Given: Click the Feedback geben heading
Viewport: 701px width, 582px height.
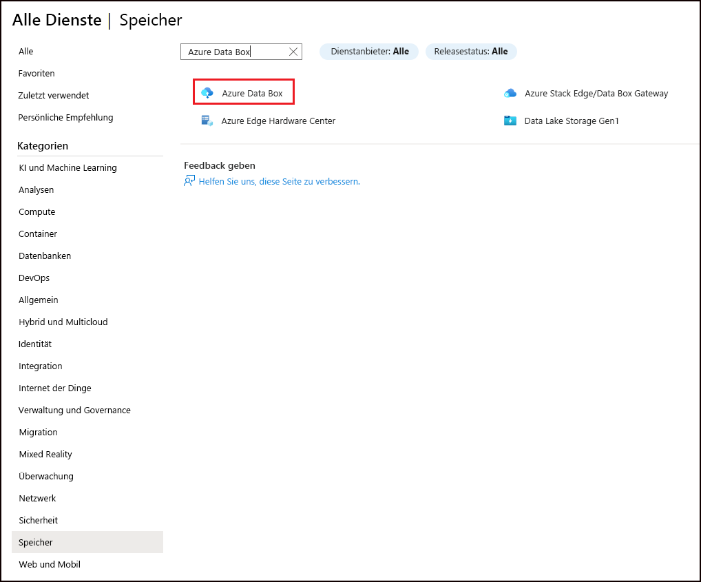Looking at the screenshot, I should pyautogui.click(x=220, y=165).
